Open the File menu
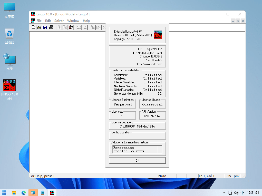This screenshot has width=262, height=196. tap(39, 21)
